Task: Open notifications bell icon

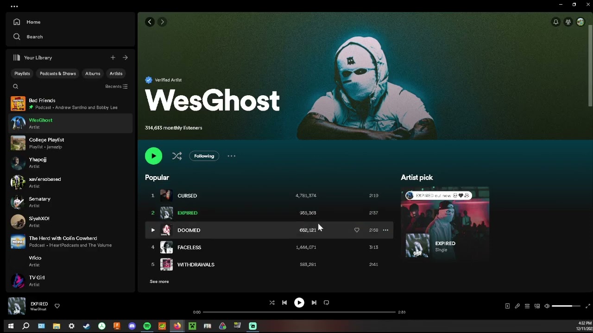Action: [x=555, y=22]
